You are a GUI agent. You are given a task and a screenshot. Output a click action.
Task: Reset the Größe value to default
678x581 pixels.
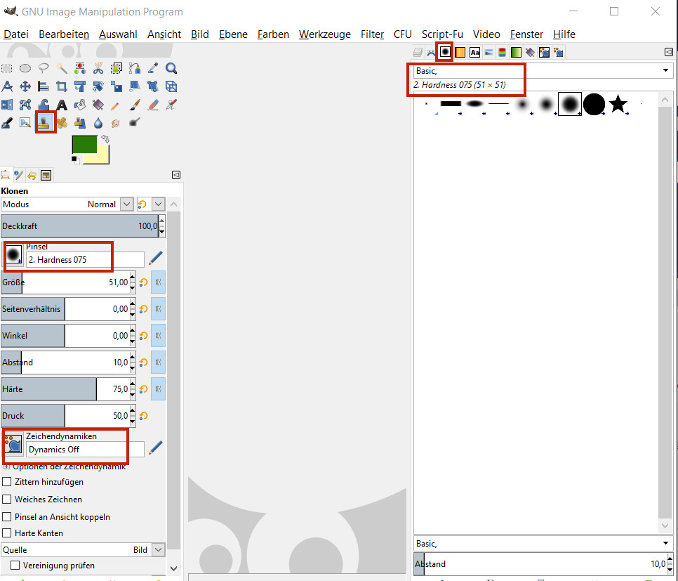[x=144, y=282]
